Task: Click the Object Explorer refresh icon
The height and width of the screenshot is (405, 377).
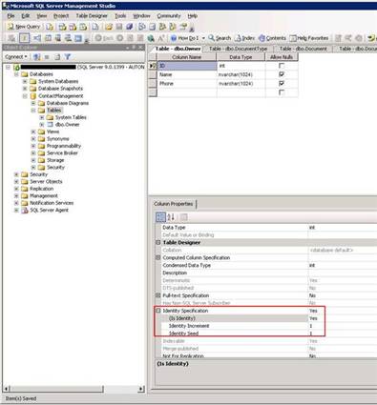Action: pos(57,57)
